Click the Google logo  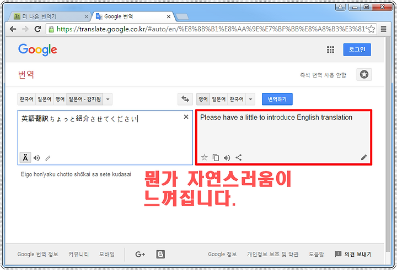point(37,49)
